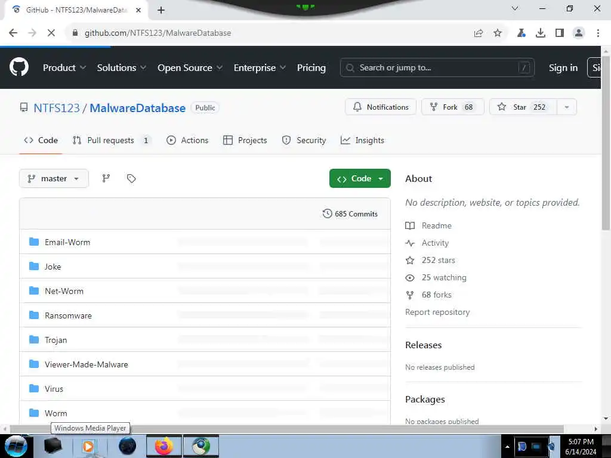Click the browser back arrow

point(13,33)
